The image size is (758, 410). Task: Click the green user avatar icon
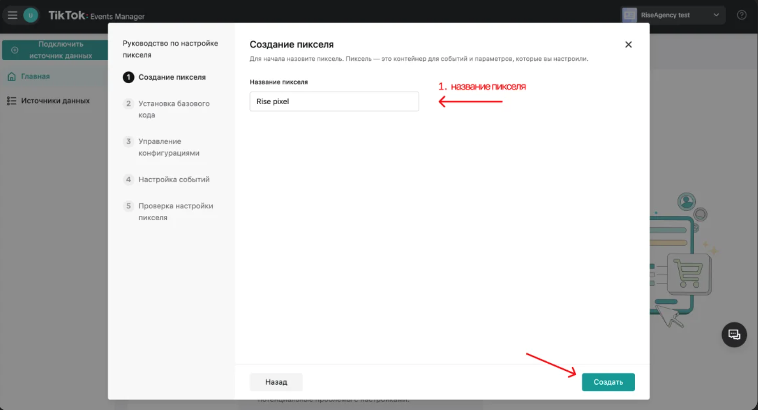(31, 15)
